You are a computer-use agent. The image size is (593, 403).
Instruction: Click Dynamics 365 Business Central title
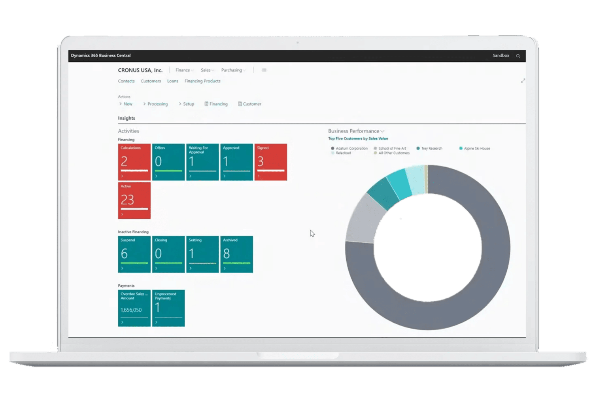101,55
